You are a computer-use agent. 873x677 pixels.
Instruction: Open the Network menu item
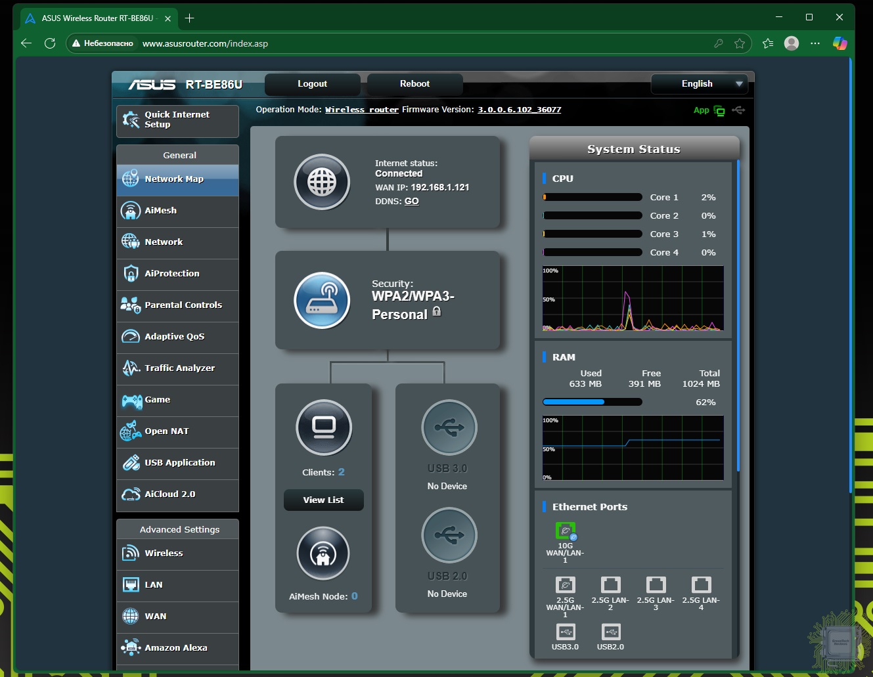pos(177,242)
